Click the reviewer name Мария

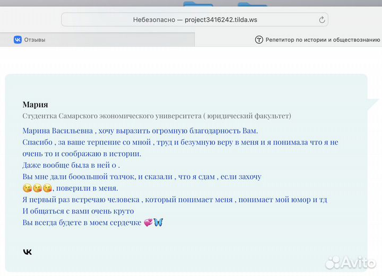35,105
